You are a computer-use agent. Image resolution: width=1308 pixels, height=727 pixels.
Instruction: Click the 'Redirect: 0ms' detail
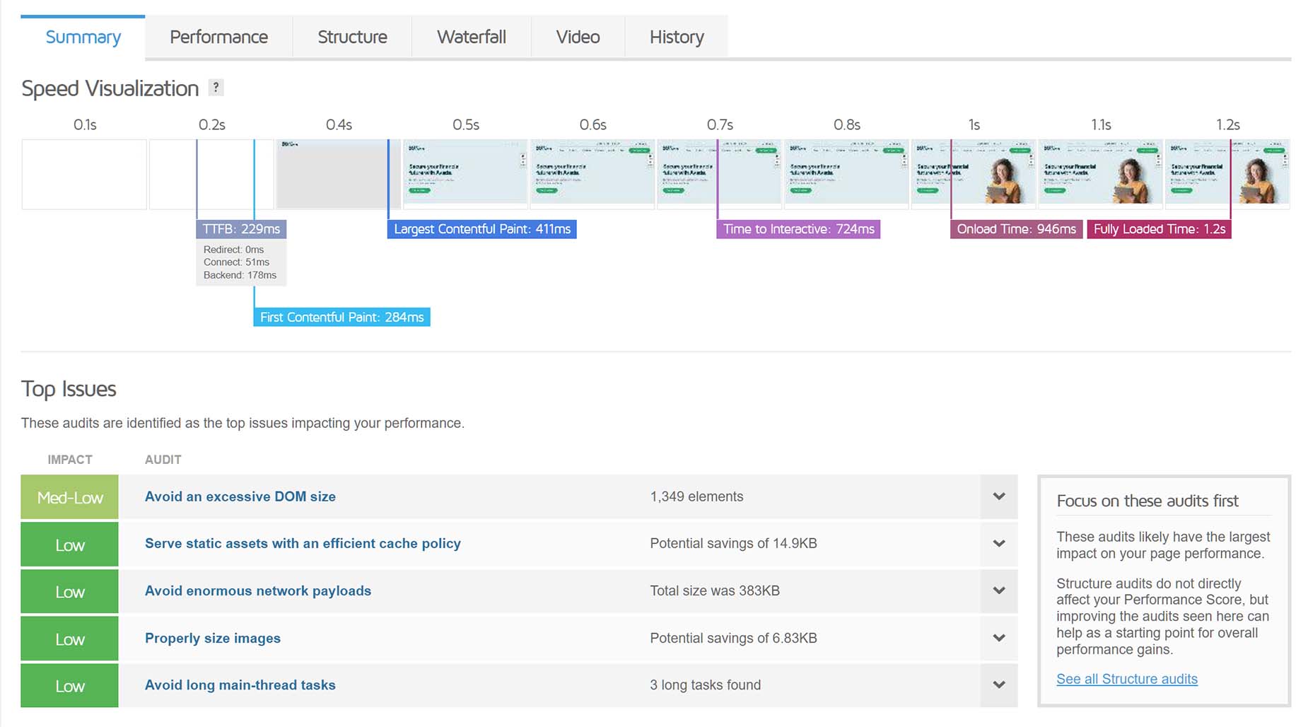[233, 250]
